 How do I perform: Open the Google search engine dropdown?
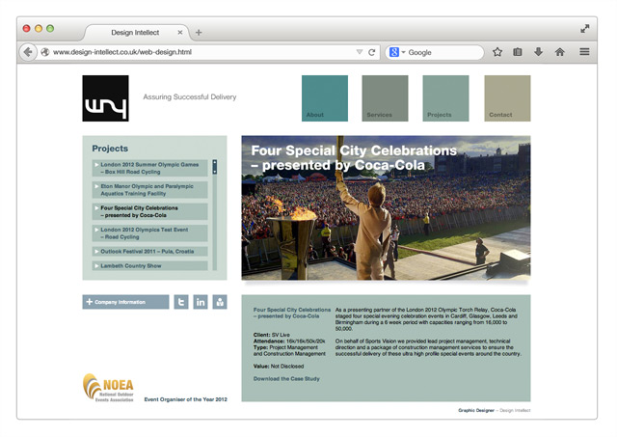click(397, 52)
